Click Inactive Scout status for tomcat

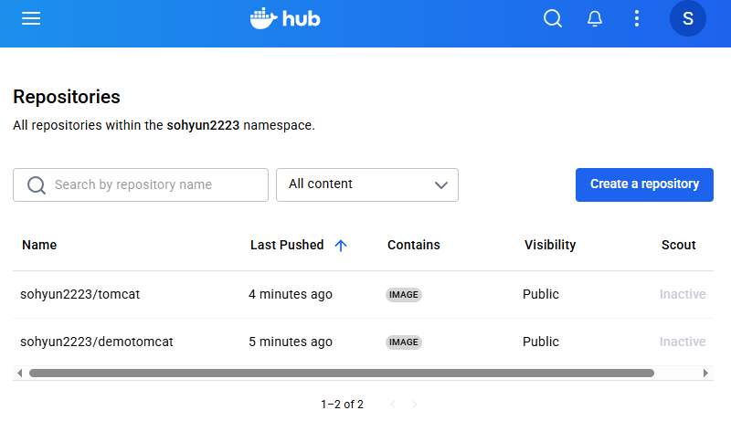tap(683, 294)
